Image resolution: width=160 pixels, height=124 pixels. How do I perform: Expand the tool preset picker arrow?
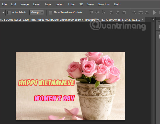click(3, 12)
